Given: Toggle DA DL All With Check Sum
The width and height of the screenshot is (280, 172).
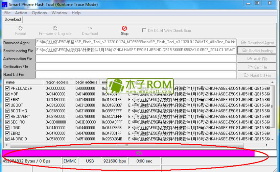Looking at the screenshot, I should point(144,30).
